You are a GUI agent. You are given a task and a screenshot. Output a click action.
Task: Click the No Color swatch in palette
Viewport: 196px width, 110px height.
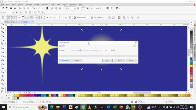[x=13, y=95]
